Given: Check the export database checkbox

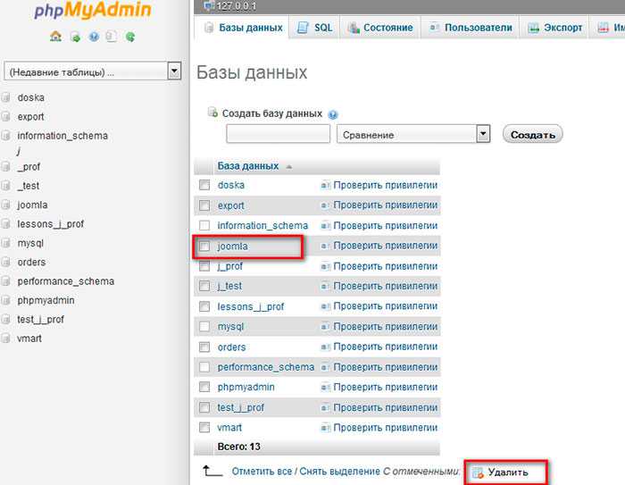Looking at the screenshot, I should pos(204,205).
